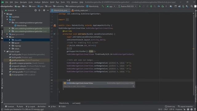197x111 pixels.
Task: Select the MainActivity.java editor tab
Action: coord(60,10)
